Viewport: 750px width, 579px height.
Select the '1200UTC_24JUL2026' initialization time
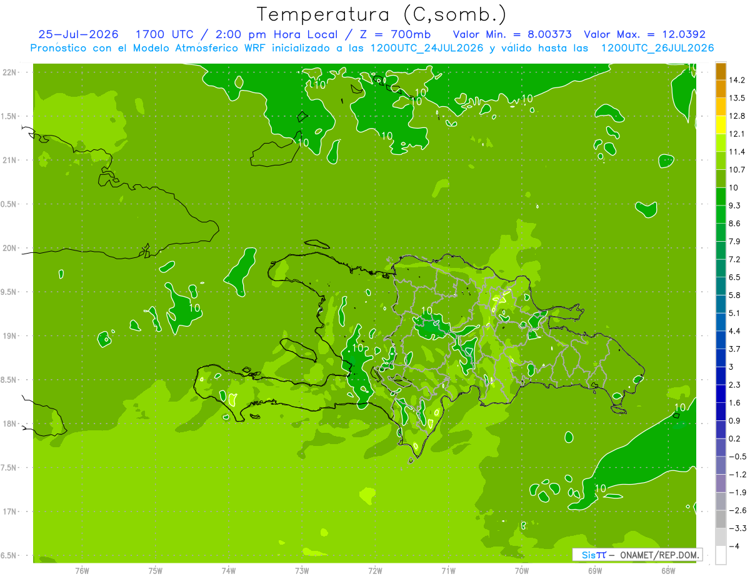coord(426,48)
